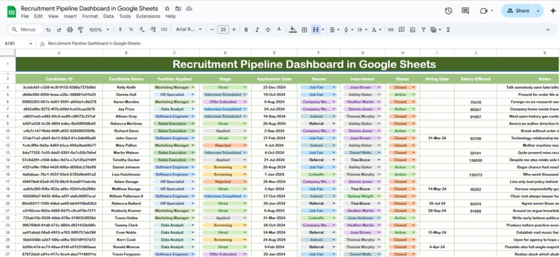Viewport: 560px width, 257px height.
Task: Open the borders tool
Action: point(304,30)
